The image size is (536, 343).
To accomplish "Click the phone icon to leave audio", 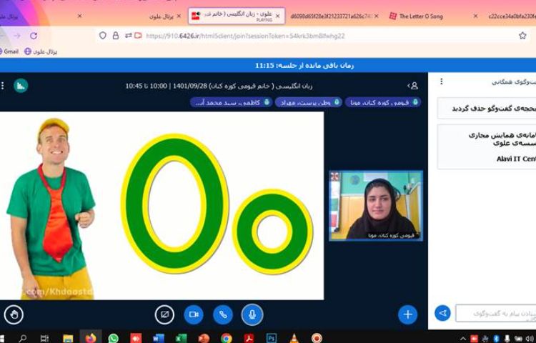I will point(223,314).
